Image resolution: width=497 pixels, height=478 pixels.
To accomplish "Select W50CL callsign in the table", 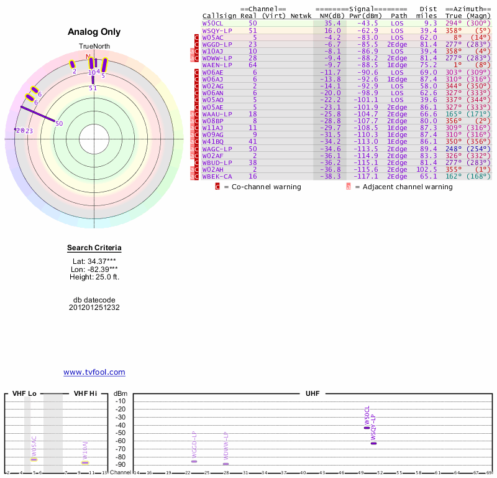I will (x=212, y=23).
